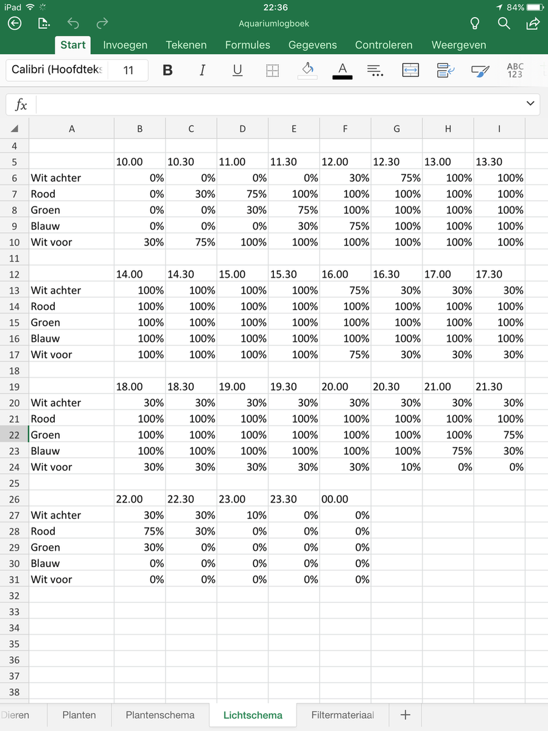Toggle Underline formatting

[x=237, y=70]
